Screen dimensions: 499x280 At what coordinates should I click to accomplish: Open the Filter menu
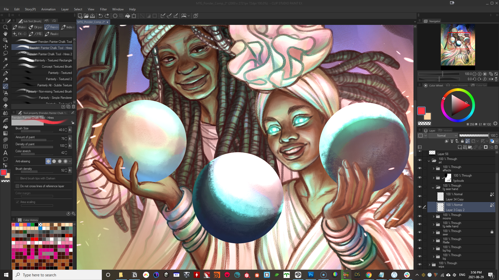click(x=103, y=9)
